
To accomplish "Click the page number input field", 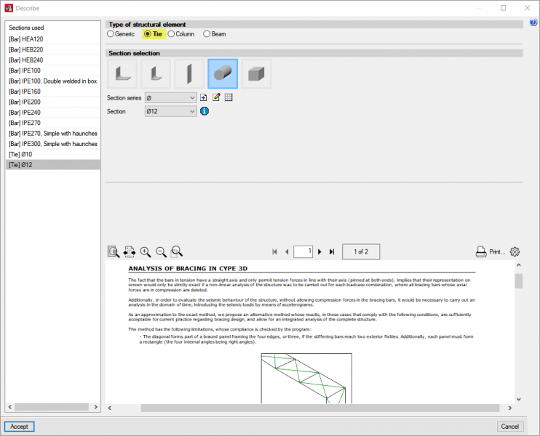I will point(303,251).
